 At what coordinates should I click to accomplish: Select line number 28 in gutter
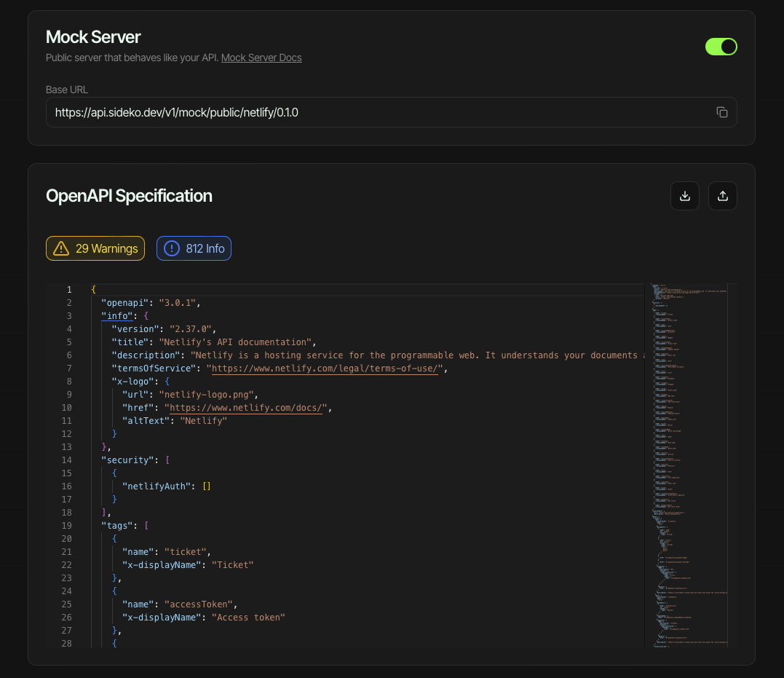(x=66, y=644)
